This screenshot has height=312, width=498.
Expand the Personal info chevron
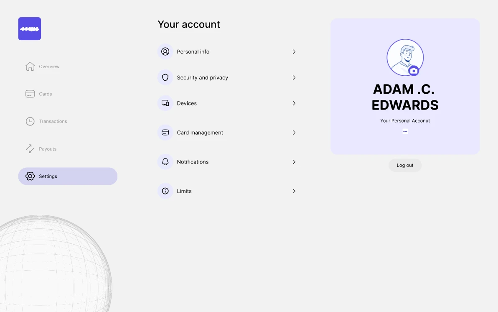point(294,52)
